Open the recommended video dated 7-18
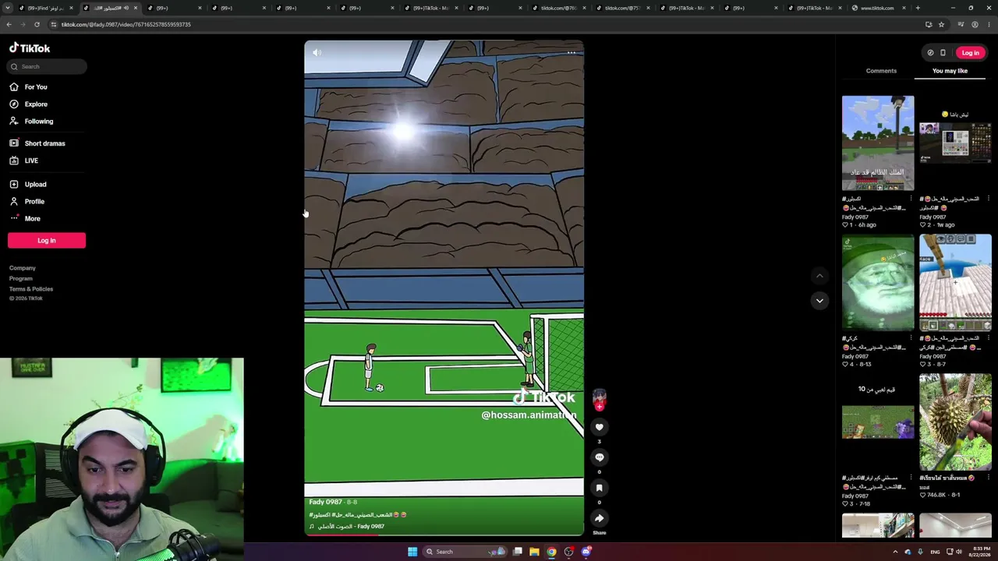This screenshot has width=998, height=561. coord(878,422)
